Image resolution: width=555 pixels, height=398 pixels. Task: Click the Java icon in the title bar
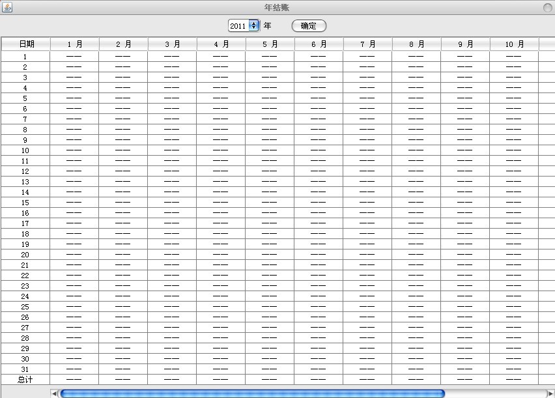click(7, 7)
